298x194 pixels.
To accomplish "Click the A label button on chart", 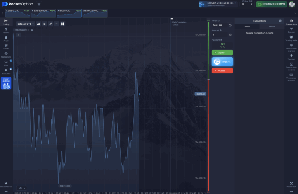I will pos(19,35).
